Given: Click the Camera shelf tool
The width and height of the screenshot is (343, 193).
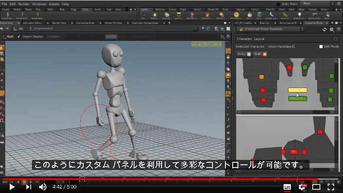Looking at the screenshot, I should click(144, 16).
